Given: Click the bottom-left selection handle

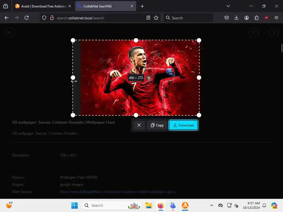Looking at the screenshot, I should pyautogui.click(x=73, y=115).
